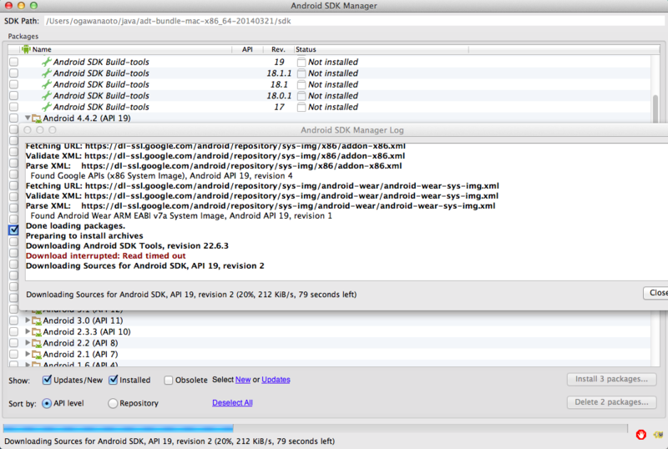
Task: Open the log window icon in status bar
Action: pyautogui.click(x=658, y=435)
